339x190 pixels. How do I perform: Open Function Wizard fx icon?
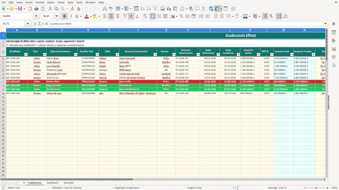point(35,24)
